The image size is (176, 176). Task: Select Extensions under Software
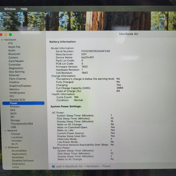pos(19,164)
